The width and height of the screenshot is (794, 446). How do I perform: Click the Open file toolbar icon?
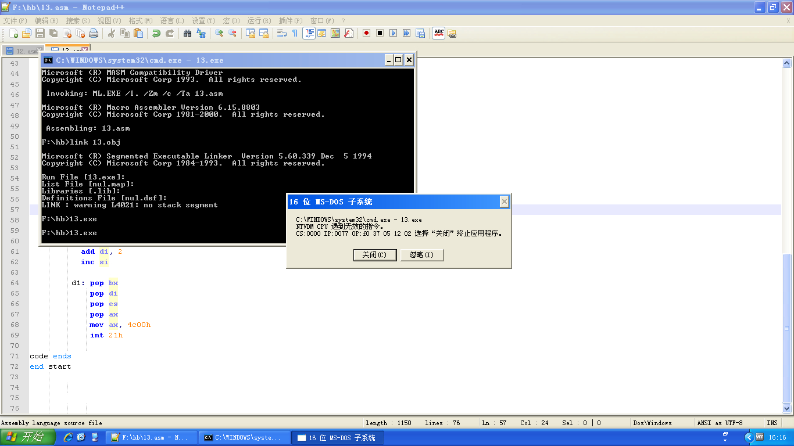[27, 33]
